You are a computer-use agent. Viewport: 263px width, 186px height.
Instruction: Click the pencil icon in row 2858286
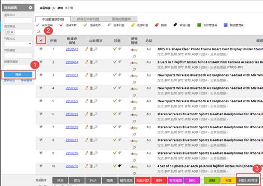tap(87, 153)
